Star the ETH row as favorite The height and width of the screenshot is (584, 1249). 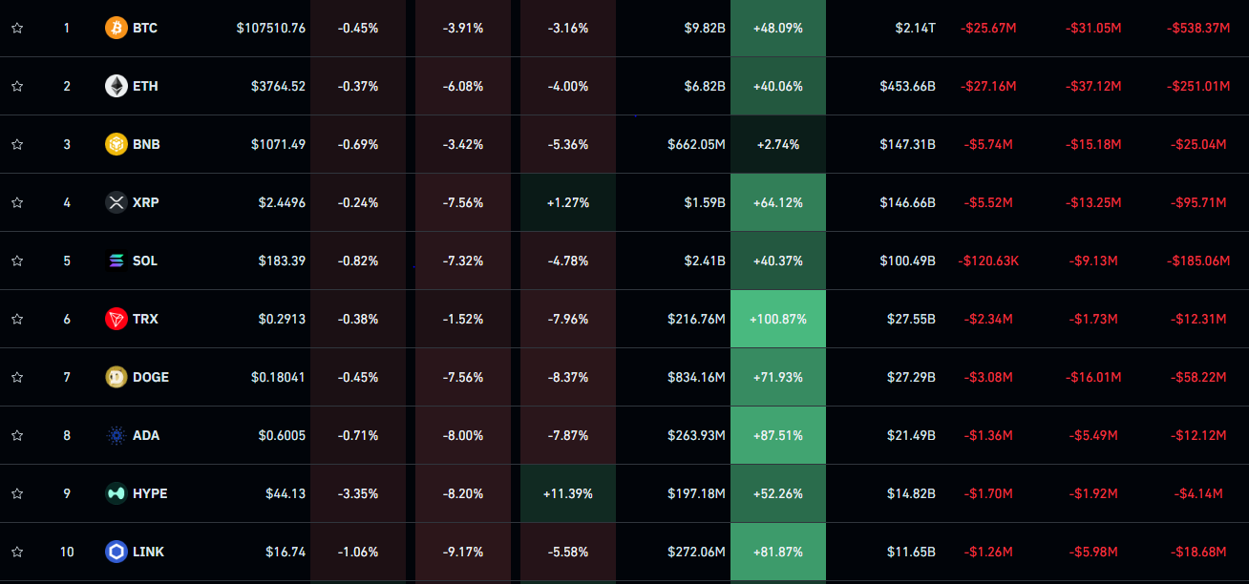click(x=17, y=86)
